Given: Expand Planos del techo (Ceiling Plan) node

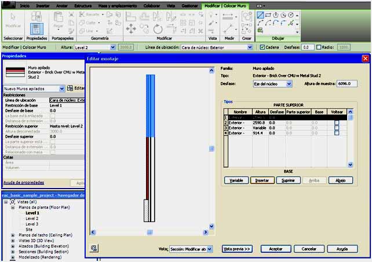Looking at the screenshot, I should (x=13, y=235).
